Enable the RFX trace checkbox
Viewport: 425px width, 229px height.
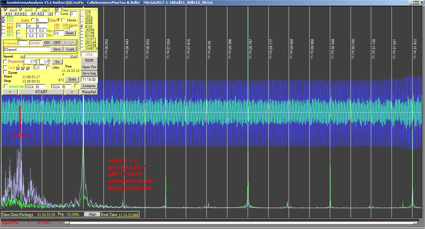point(3,32)
